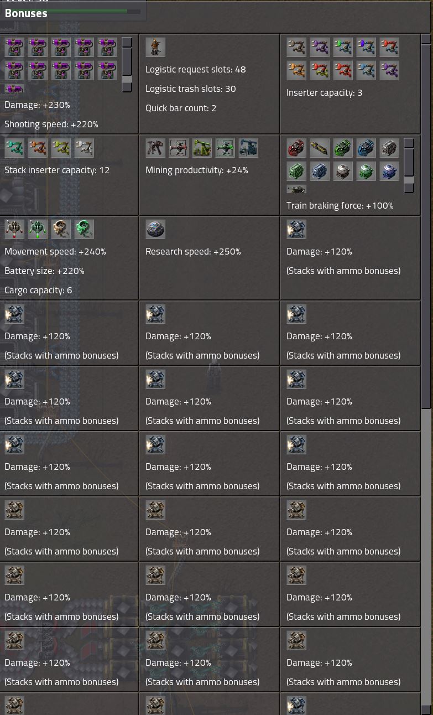This screenshot has width=433, height=715.
Task: Select the red-bottomed robot icon above Movement speed
Action: (x=14, y=230)
